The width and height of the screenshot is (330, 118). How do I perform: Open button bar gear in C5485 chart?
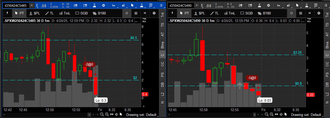pos(154,13)
